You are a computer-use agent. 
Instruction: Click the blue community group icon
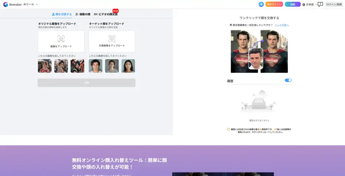[x=261, y=4]
